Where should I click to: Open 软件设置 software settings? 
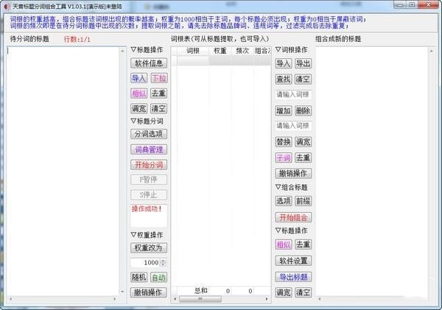(293, 261)
